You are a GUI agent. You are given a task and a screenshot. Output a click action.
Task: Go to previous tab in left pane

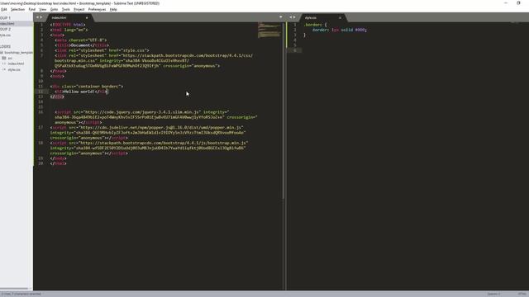[37, 17]
